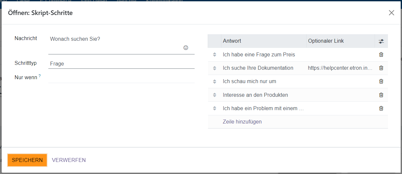The image size is (402, 174).
Task: Select the helpcenter.etron link cell
Action: tap(340, 68)
